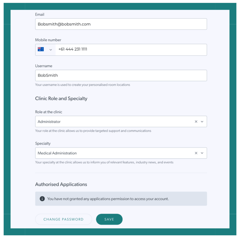Click the Authorised Applications heading

coord(61,184)
